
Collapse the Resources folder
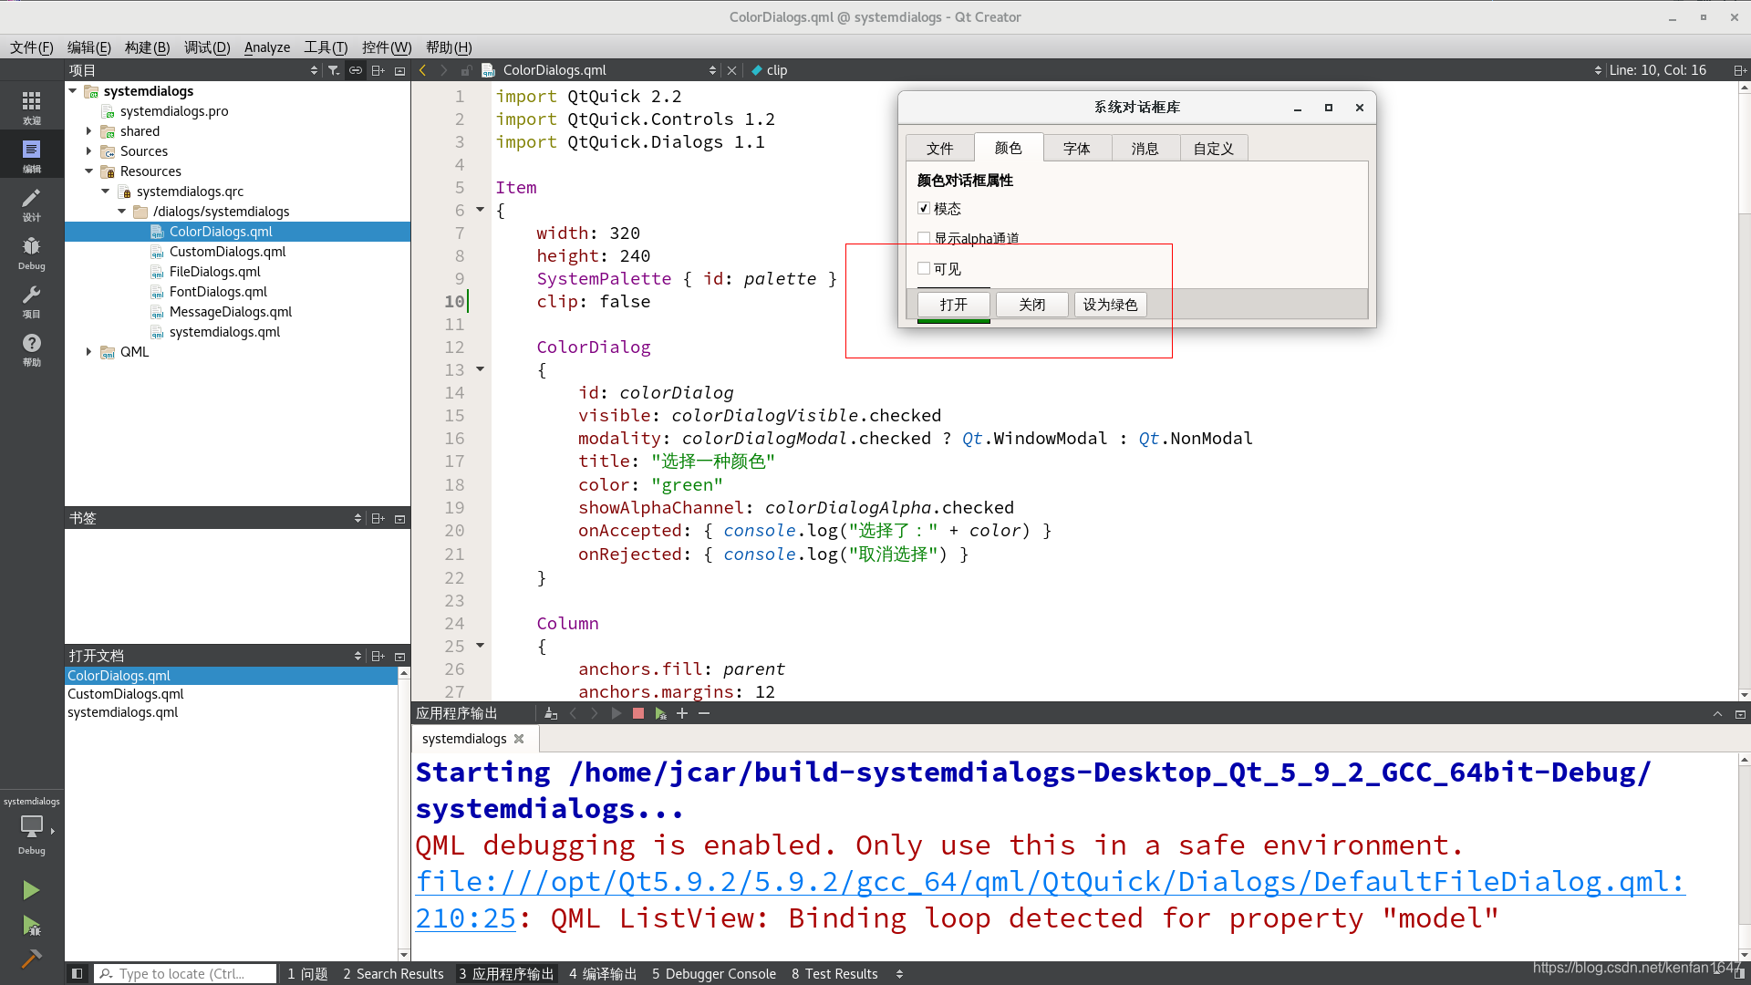(88, 171)
